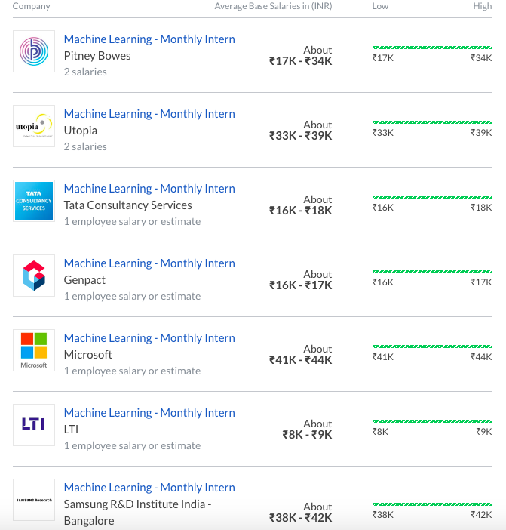Viewport: 506px width, 530px height.
Task: Open Utopia Machine Learning Monthly Intern link
Action: 149,114
